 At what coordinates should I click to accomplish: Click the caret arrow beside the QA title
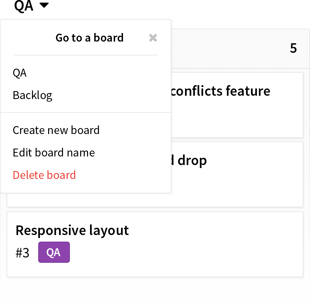click(x=44, y=5)
